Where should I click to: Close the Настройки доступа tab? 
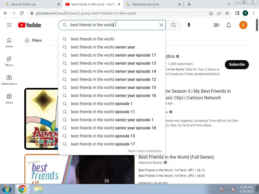click(180, 5)
